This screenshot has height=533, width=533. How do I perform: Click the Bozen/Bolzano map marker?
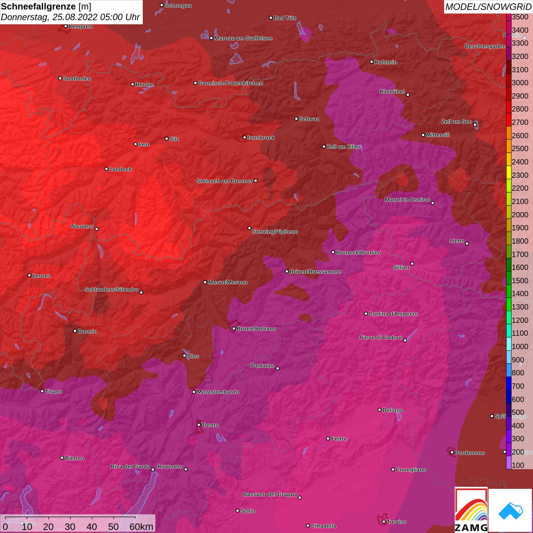[234, 329]
